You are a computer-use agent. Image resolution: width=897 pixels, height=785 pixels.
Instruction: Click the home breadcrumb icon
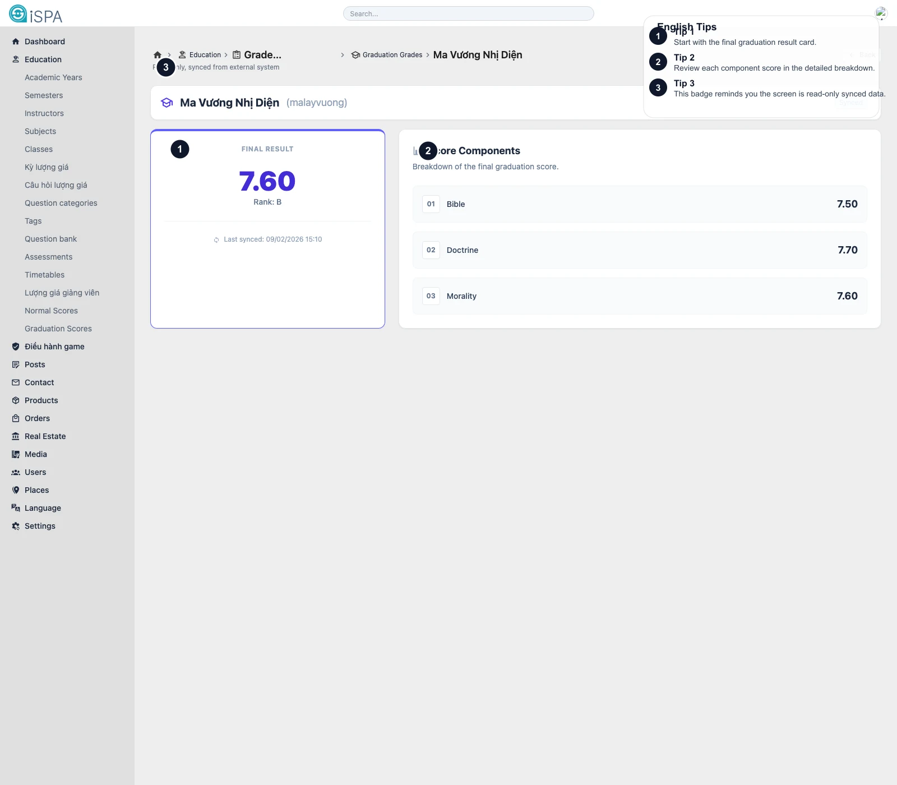[158, 55]
